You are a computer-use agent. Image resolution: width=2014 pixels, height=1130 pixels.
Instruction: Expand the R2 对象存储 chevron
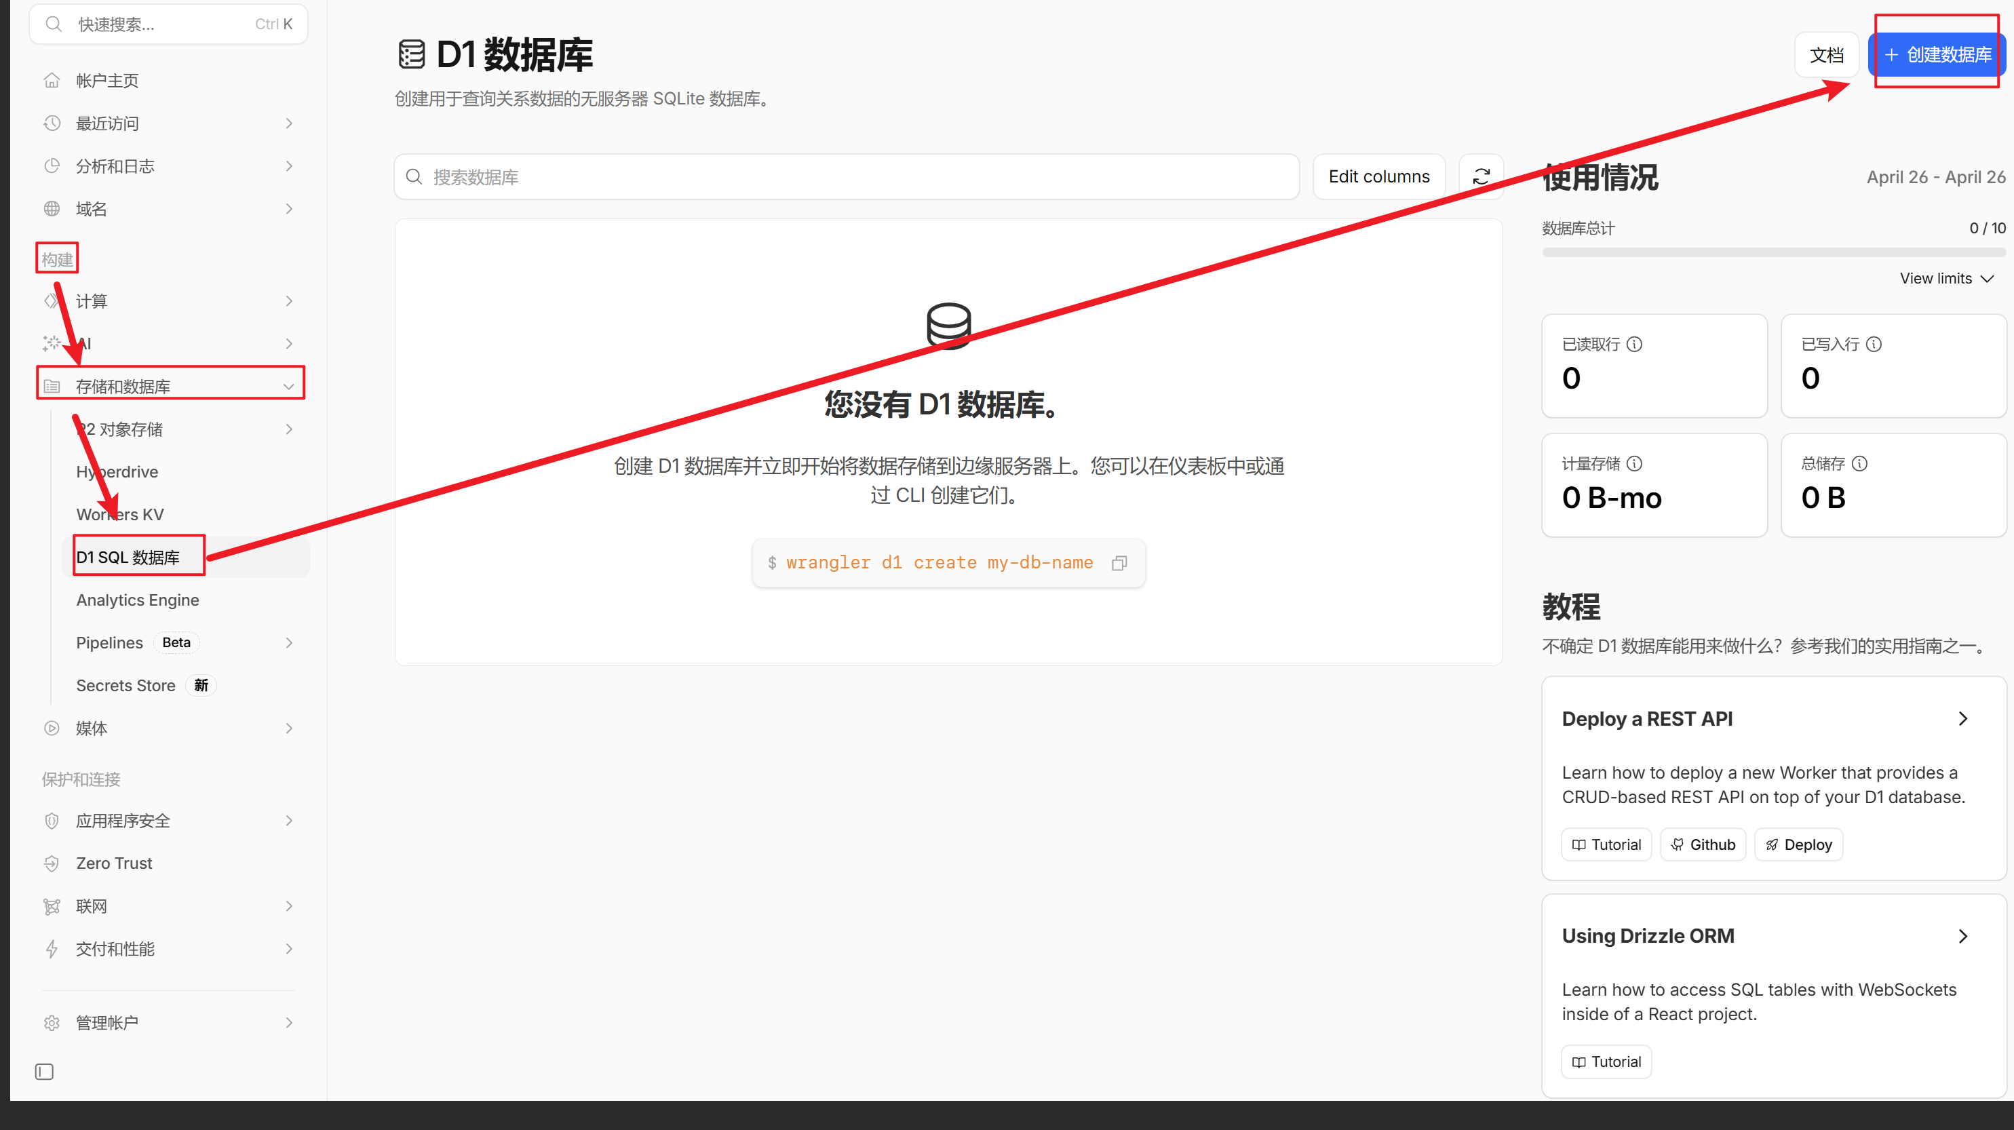click(x=289, y=429)
